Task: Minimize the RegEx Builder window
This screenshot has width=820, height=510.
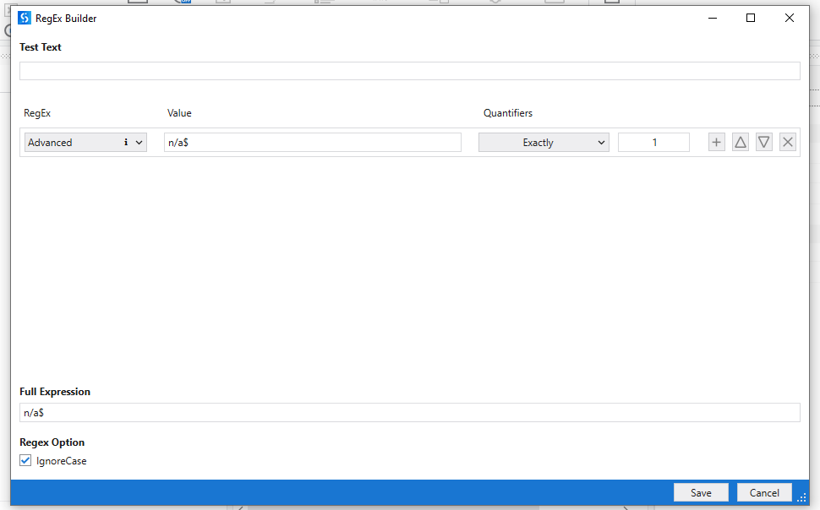Action: pos(712,17)
